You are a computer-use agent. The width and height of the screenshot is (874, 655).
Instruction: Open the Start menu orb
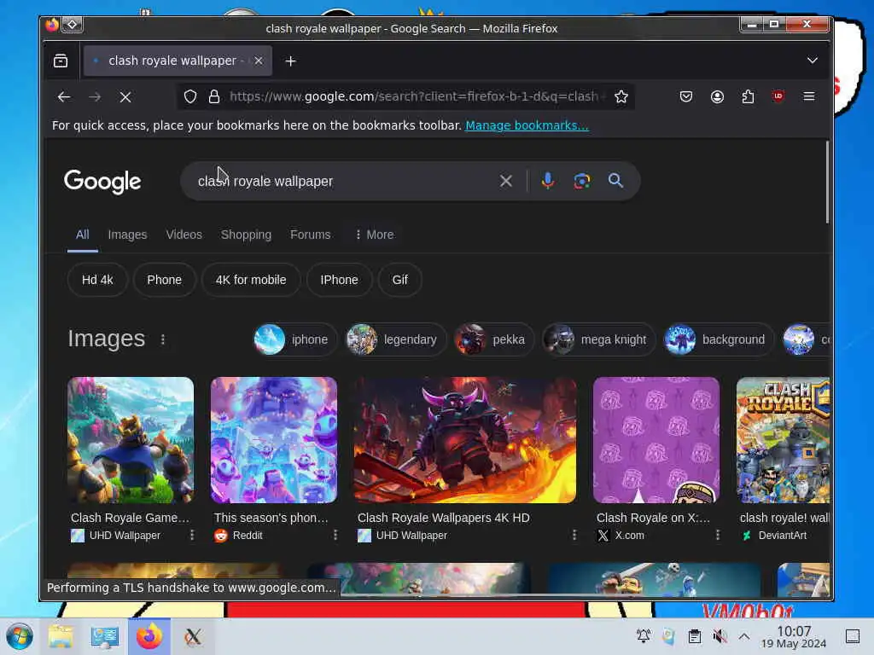[20, 636]
